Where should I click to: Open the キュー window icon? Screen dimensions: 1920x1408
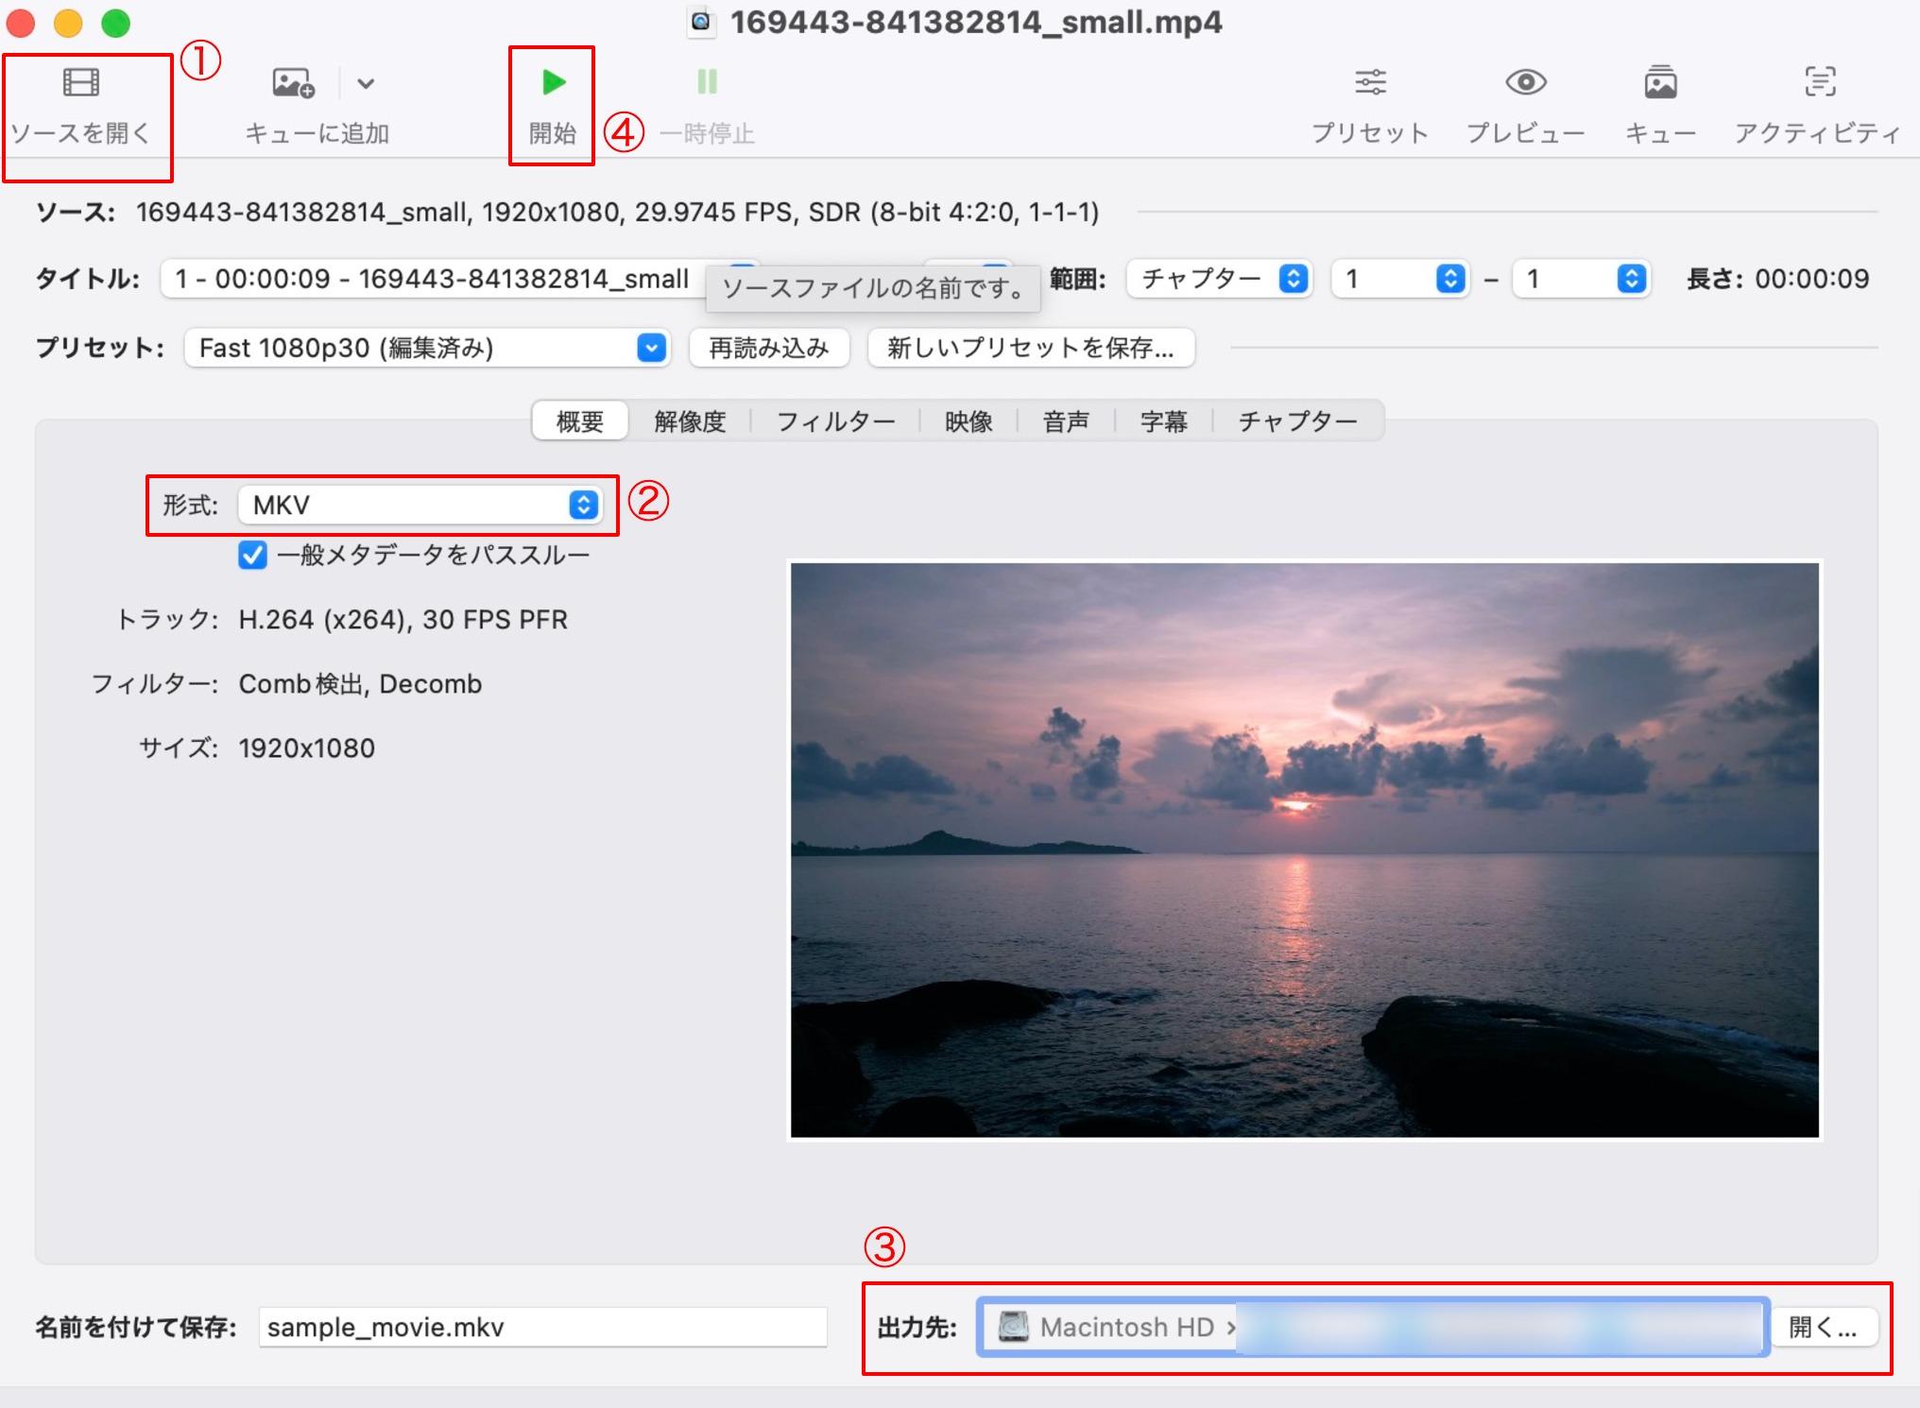[1660, 82]
